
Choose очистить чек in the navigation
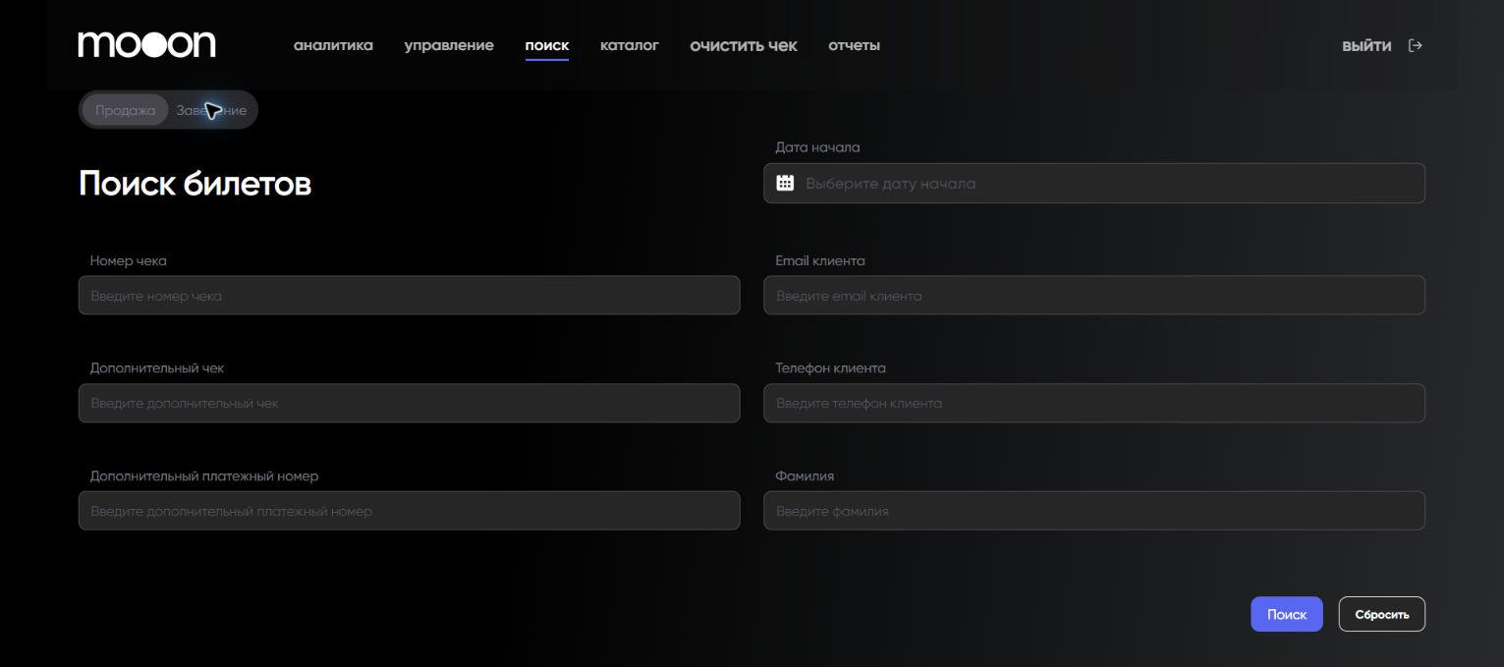(x=744, y=45)
